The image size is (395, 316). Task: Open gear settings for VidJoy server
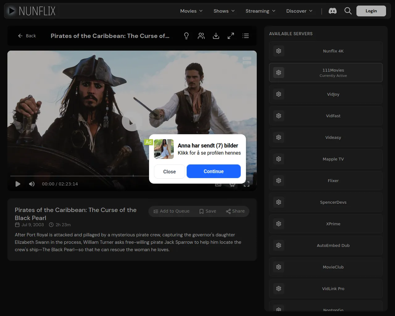click(x=279, y=94)
